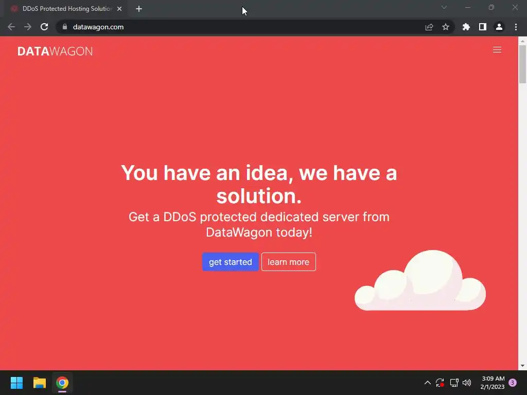Minimize the Chrome window
This screenshot has width=527, height=395.
[468, 7]
